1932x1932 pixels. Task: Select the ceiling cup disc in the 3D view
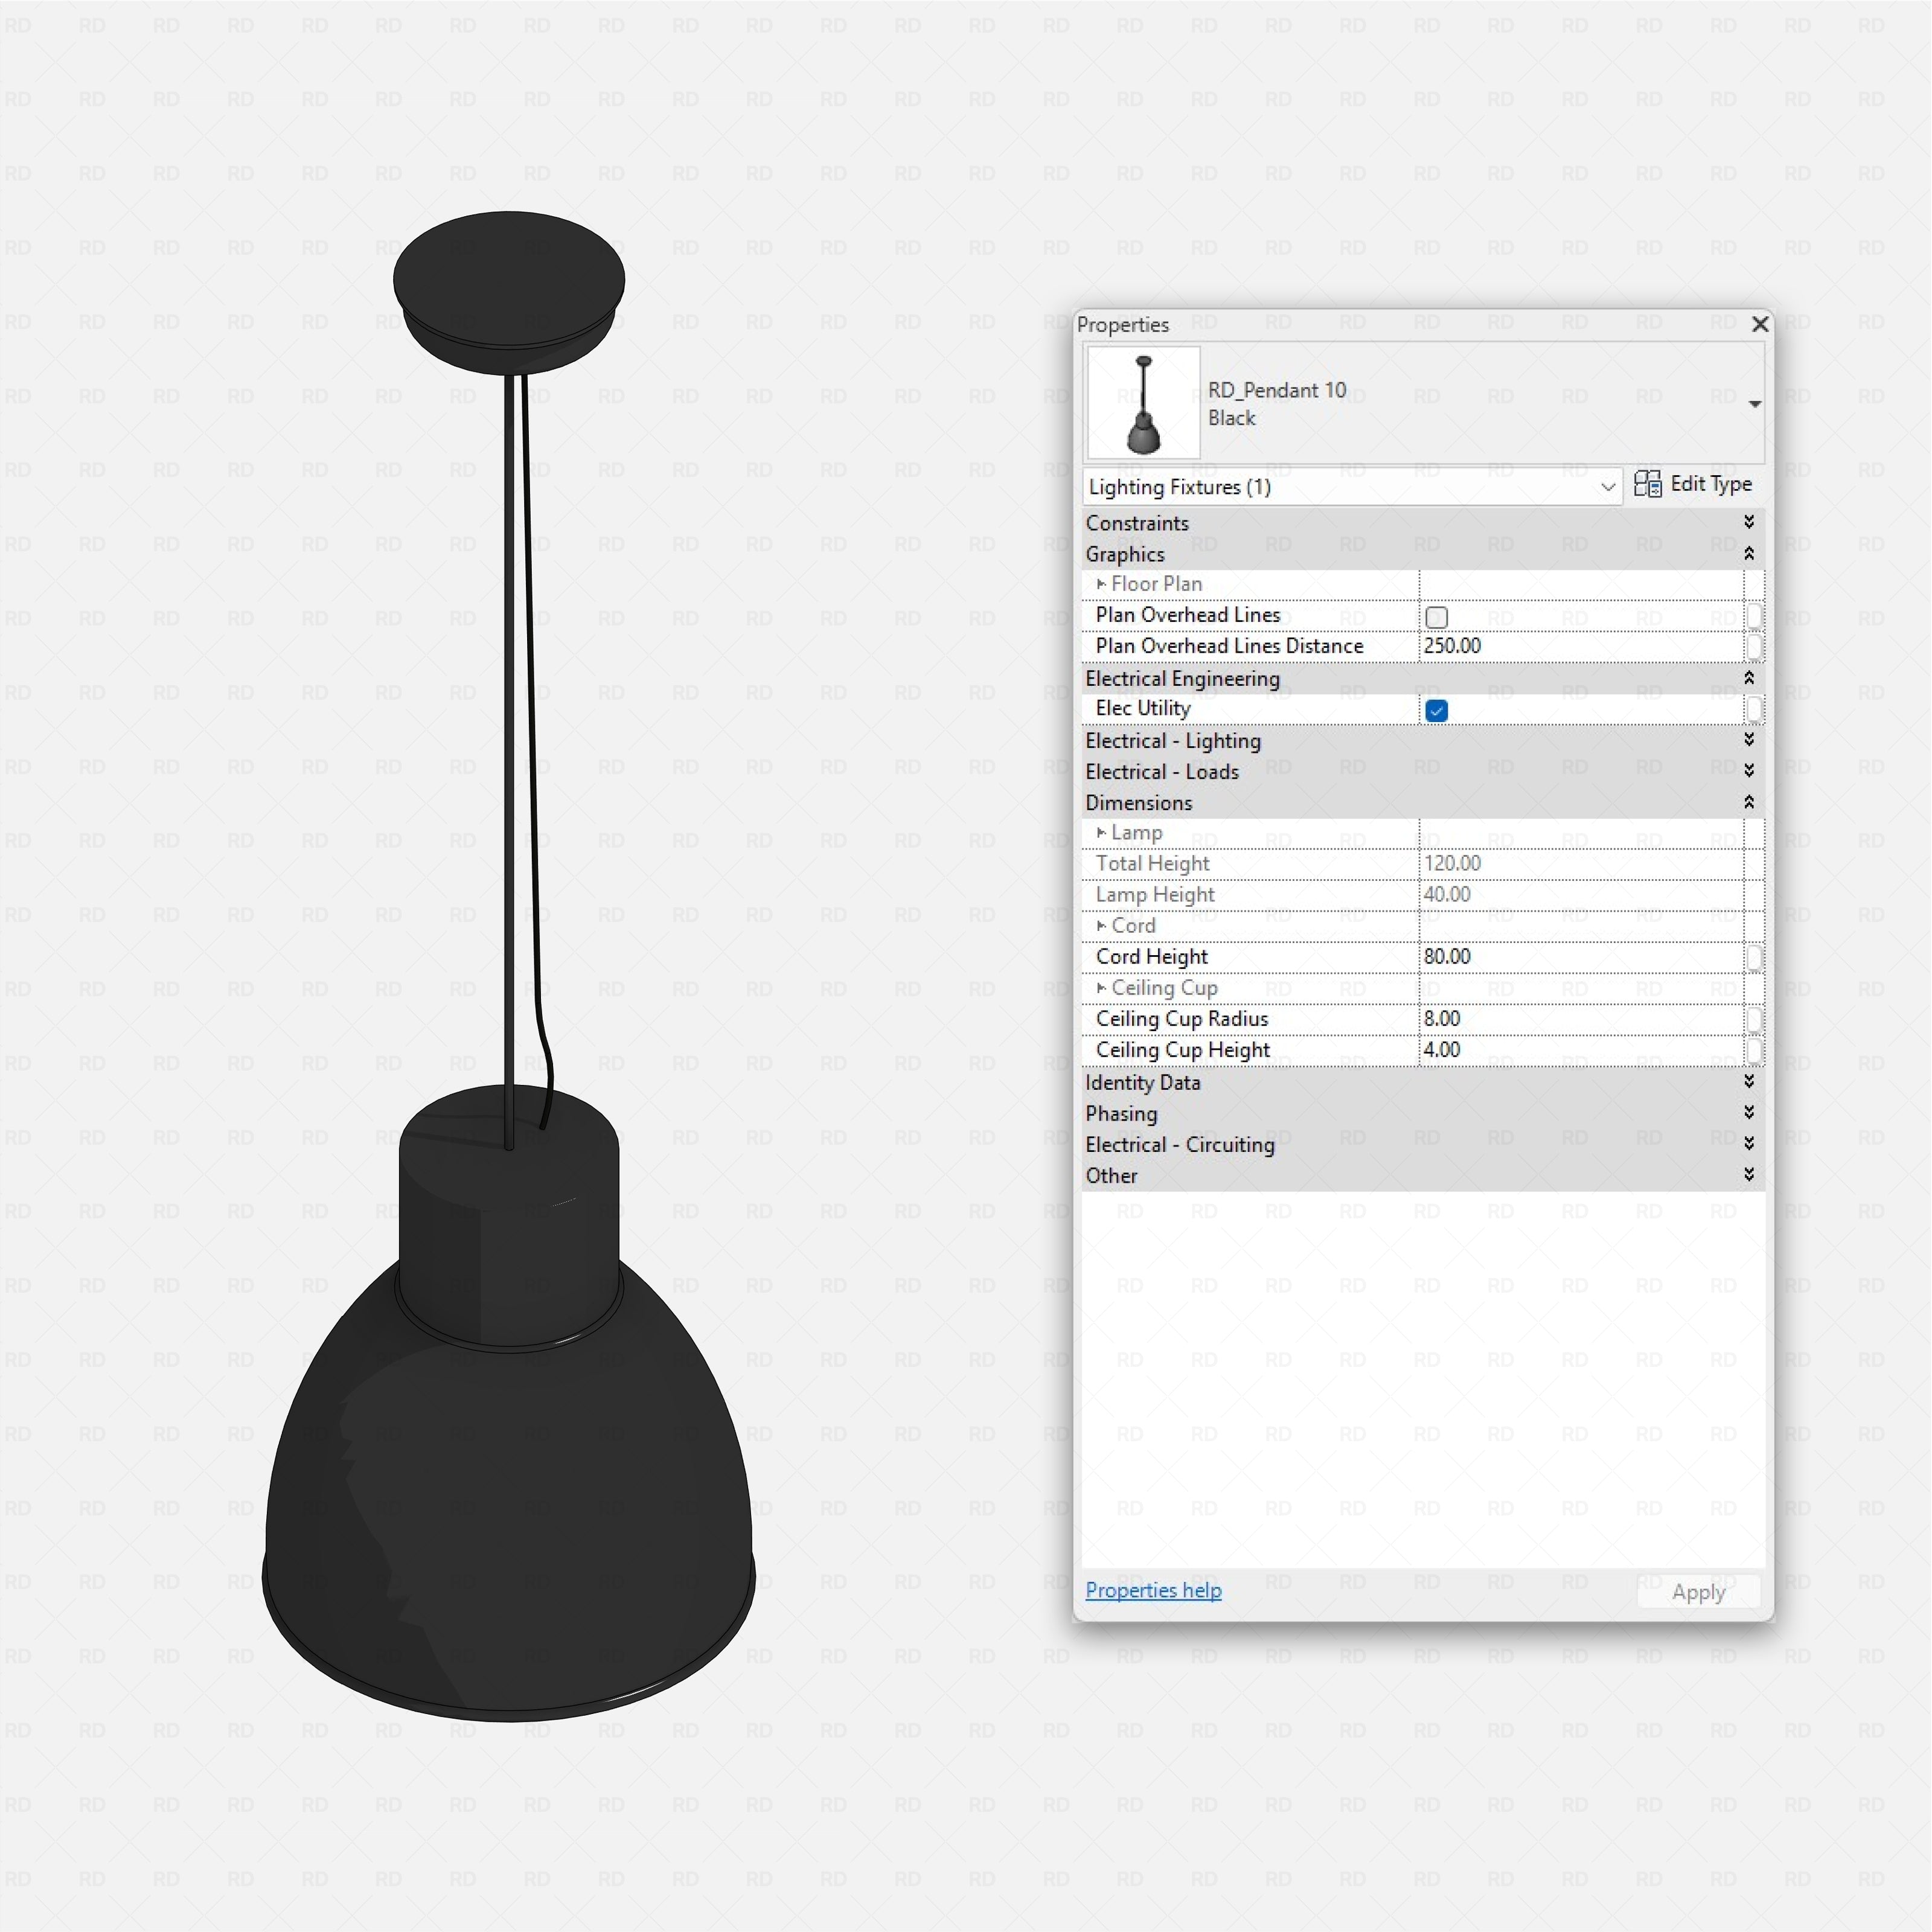[x=509, y=292]
